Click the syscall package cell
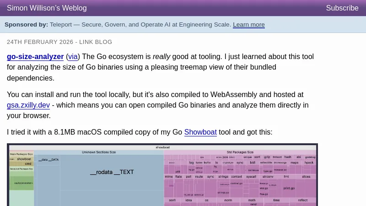 click(x=251, y=176)
